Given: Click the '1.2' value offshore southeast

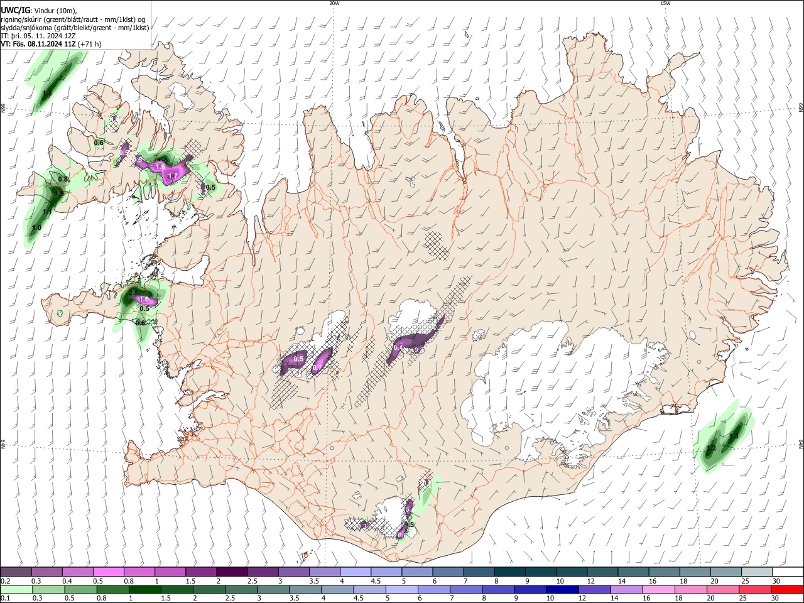Looking at the screenshot, I should click(x=711, y=448).
